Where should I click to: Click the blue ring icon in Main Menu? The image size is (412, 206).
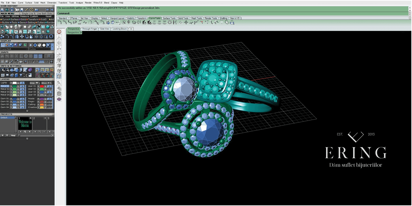51,37
